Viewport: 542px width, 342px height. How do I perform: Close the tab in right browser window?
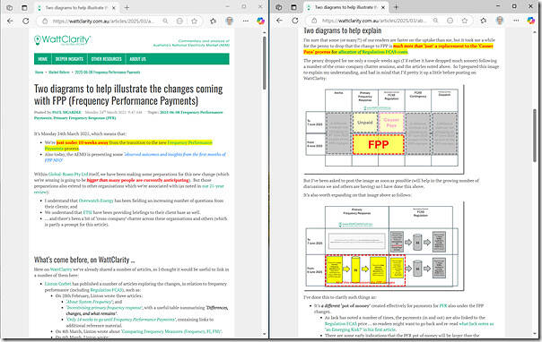click(383, 7)
